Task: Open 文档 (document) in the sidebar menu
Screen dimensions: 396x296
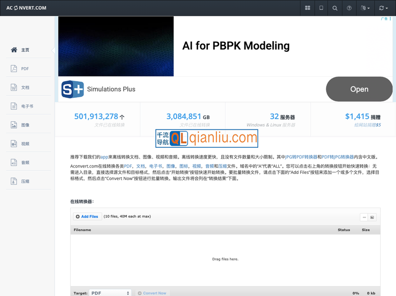Action: 25,87
